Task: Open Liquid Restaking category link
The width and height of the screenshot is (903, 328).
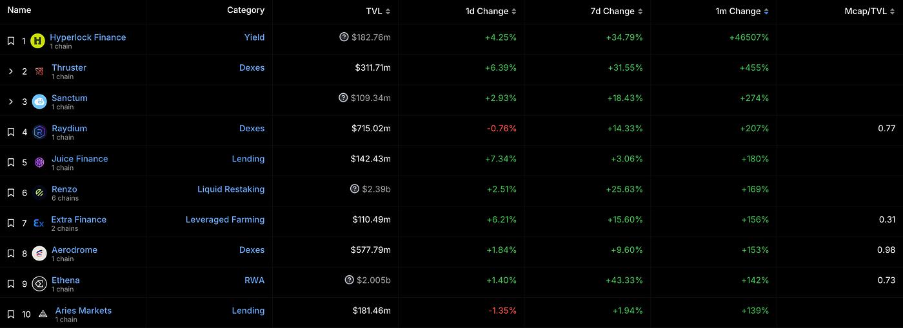Action: click(231, 189)
